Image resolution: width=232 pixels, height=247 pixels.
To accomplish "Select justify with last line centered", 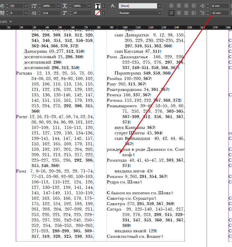I will [x=179, y=13].
